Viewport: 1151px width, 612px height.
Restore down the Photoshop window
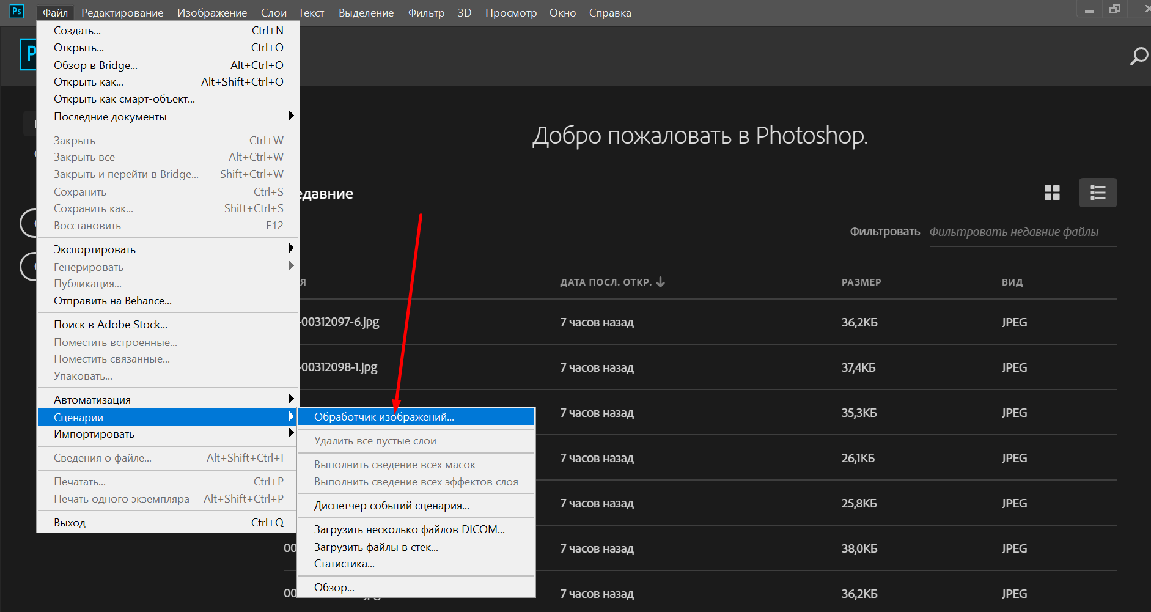click(x=1115, y=9)
